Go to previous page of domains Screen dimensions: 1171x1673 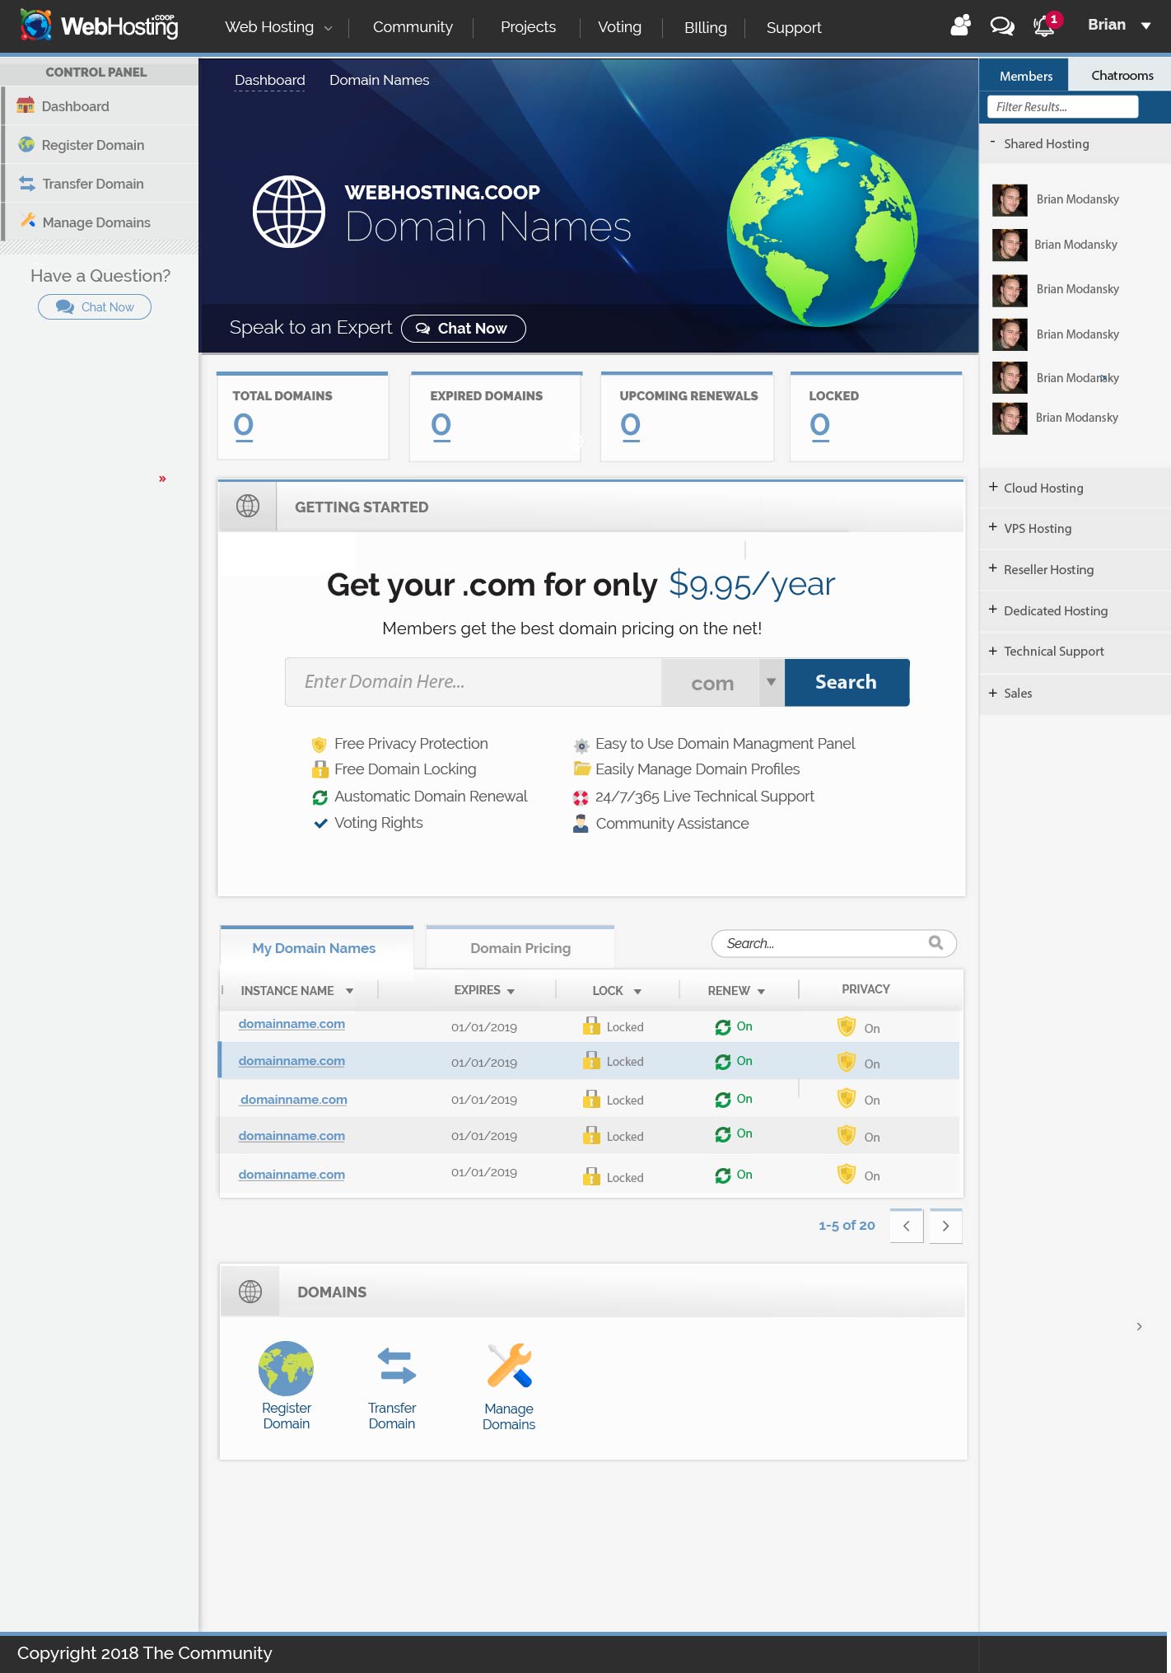906,1226
